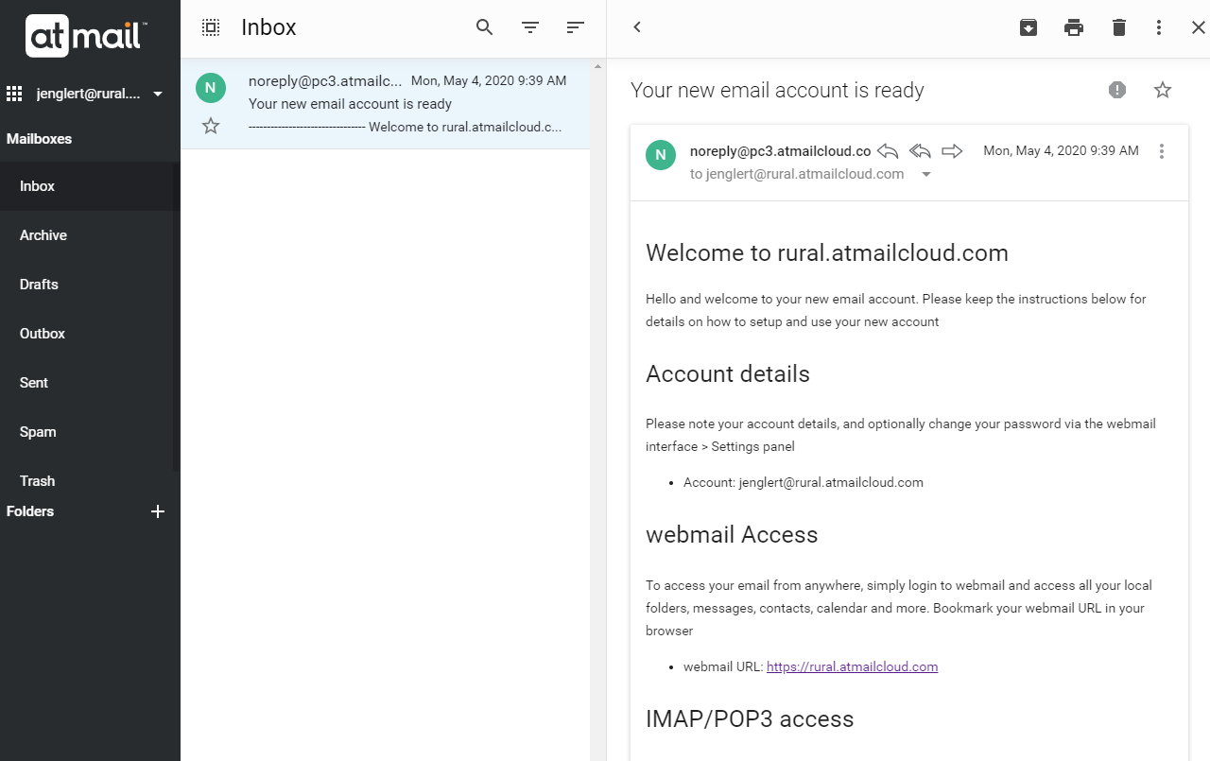
Task: Open the Inbox mailbox
Action: (90, 186)
